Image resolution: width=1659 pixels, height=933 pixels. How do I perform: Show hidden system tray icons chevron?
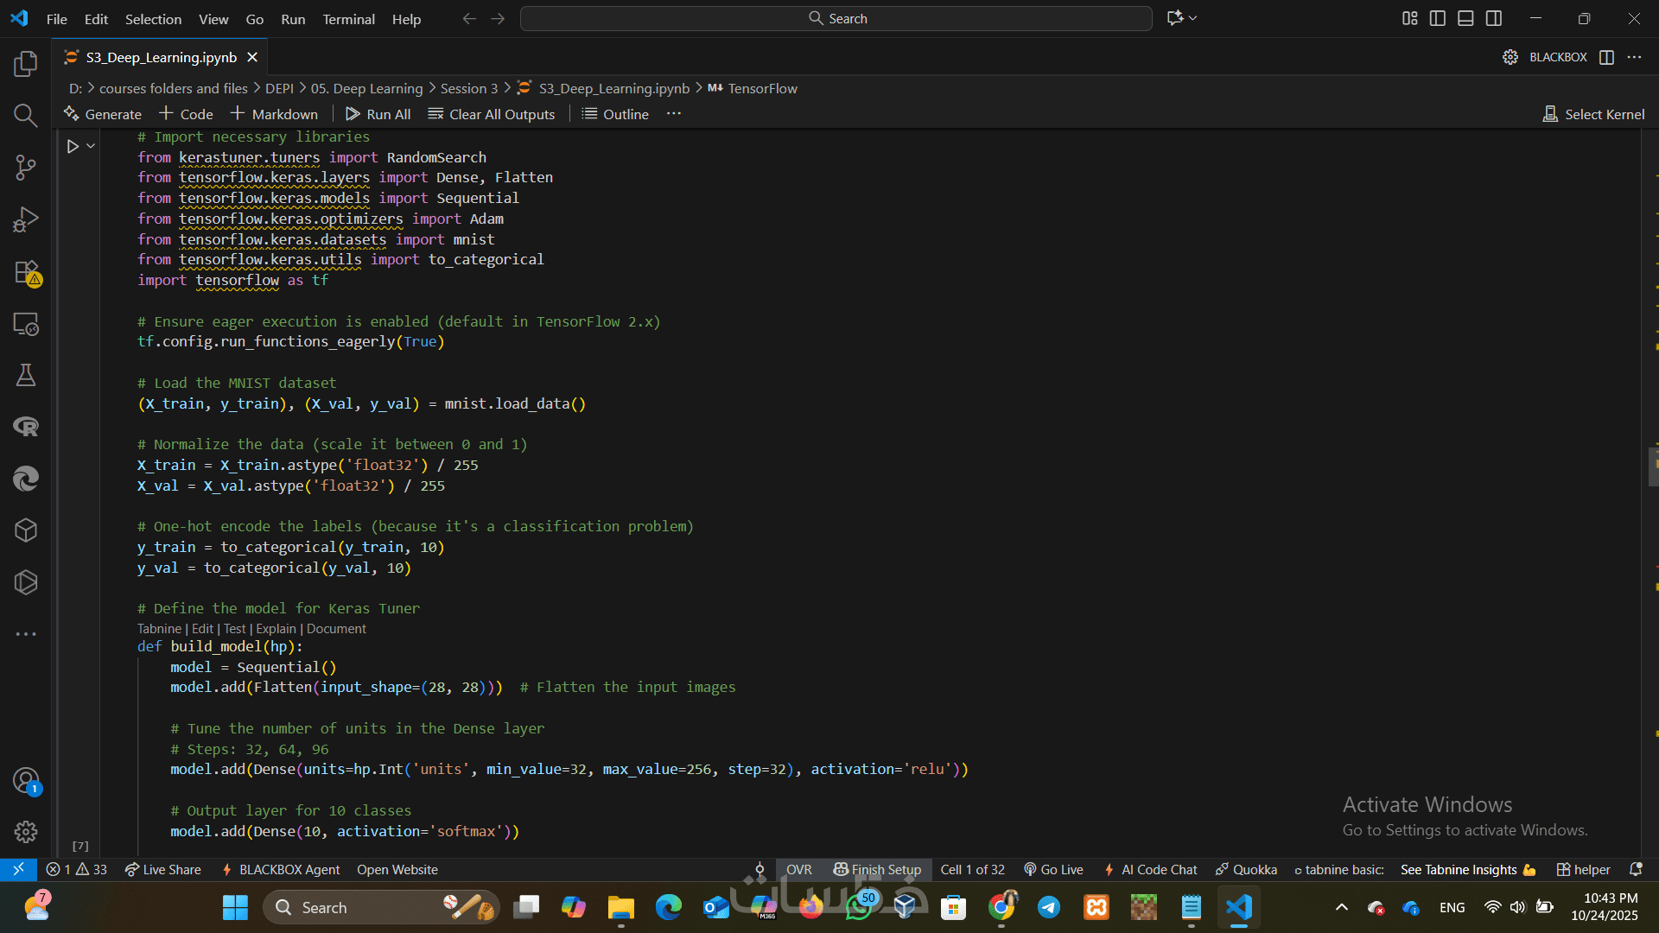coord(1341,907)
